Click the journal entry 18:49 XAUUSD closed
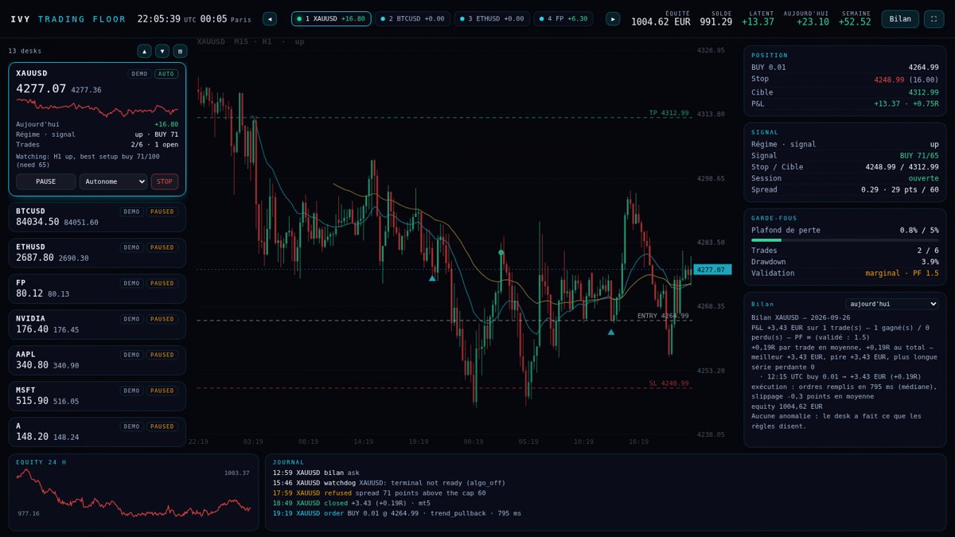Screen dimensions: 955x537 pyautogui.click(x=352, y=504)
